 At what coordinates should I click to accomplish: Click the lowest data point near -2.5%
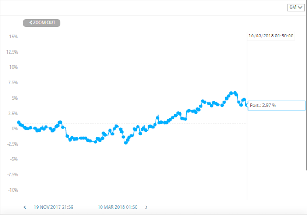point(126,143)
